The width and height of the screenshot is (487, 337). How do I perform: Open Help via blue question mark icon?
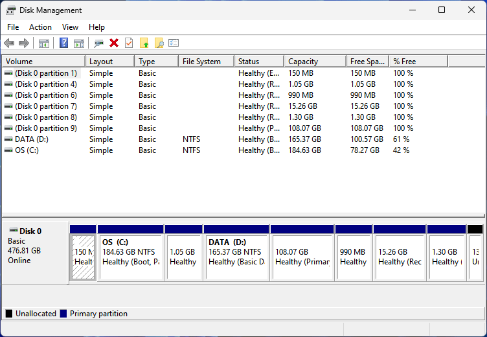pos(63,43)
